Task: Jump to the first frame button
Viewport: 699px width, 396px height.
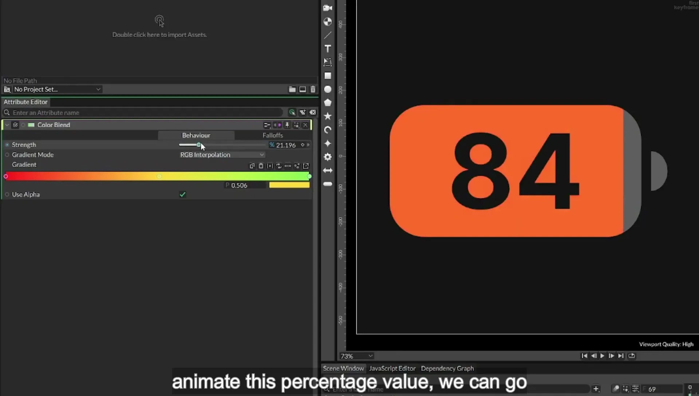Action: [584, 356]
